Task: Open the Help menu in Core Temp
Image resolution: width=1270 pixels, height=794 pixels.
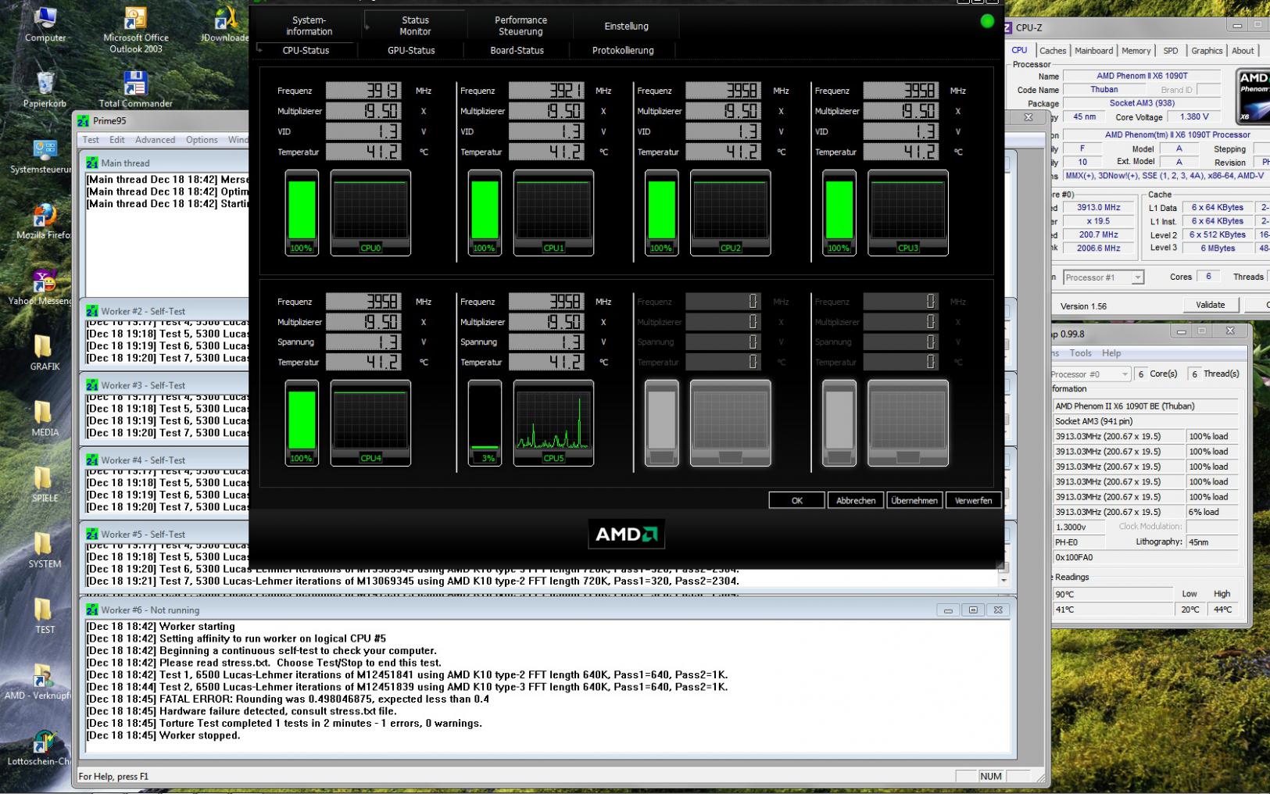Action: point(1111,353)
